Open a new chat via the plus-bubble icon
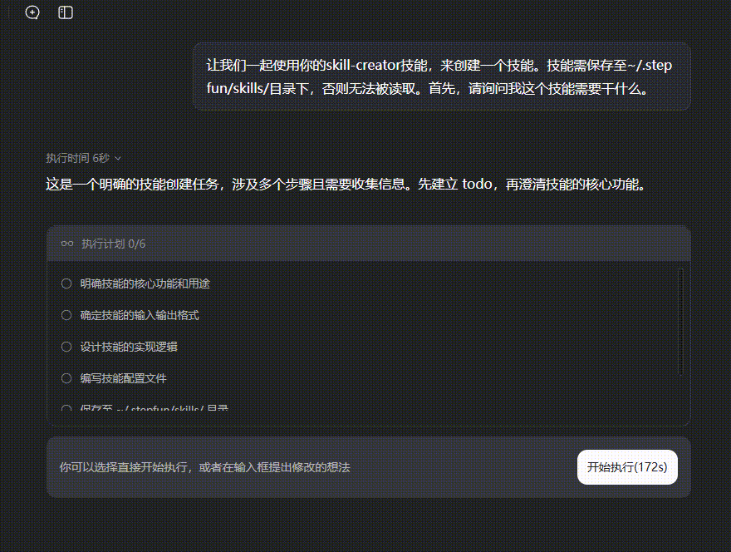 point(32,12)
